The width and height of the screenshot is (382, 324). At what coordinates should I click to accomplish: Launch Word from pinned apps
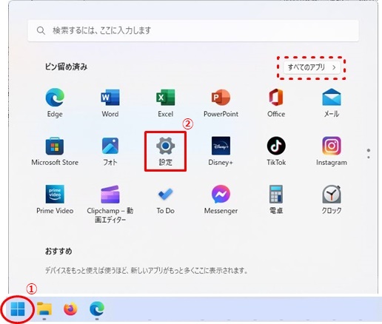coord(110,103)
